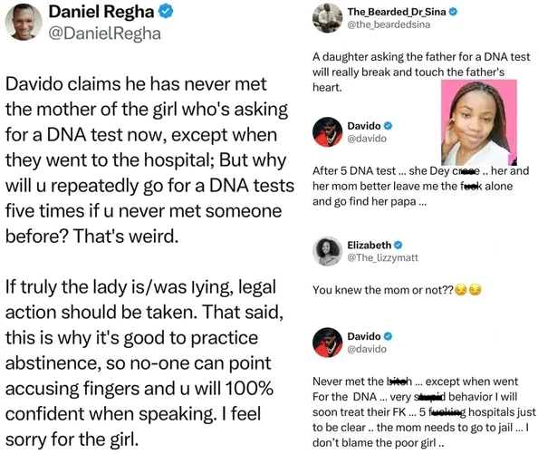This screenshot has height=454, width=538.
Task: Click the Elizabeth display name
Action: point(370,245)
